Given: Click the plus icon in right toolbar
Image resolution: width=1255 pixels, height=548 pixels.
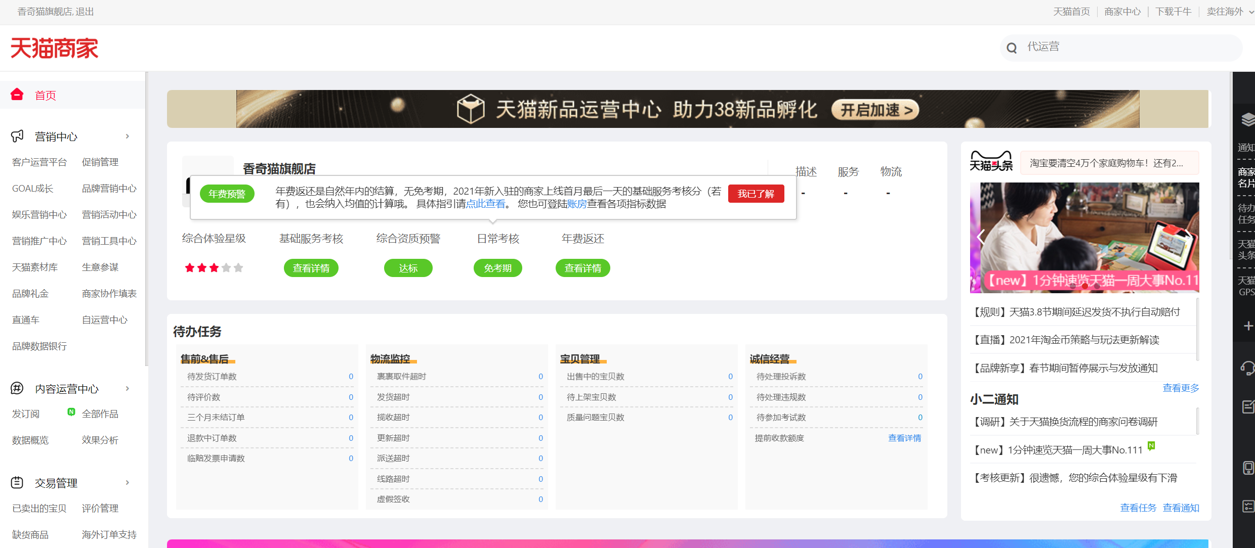Looking at the screenshot, I should click(1248, 326).
